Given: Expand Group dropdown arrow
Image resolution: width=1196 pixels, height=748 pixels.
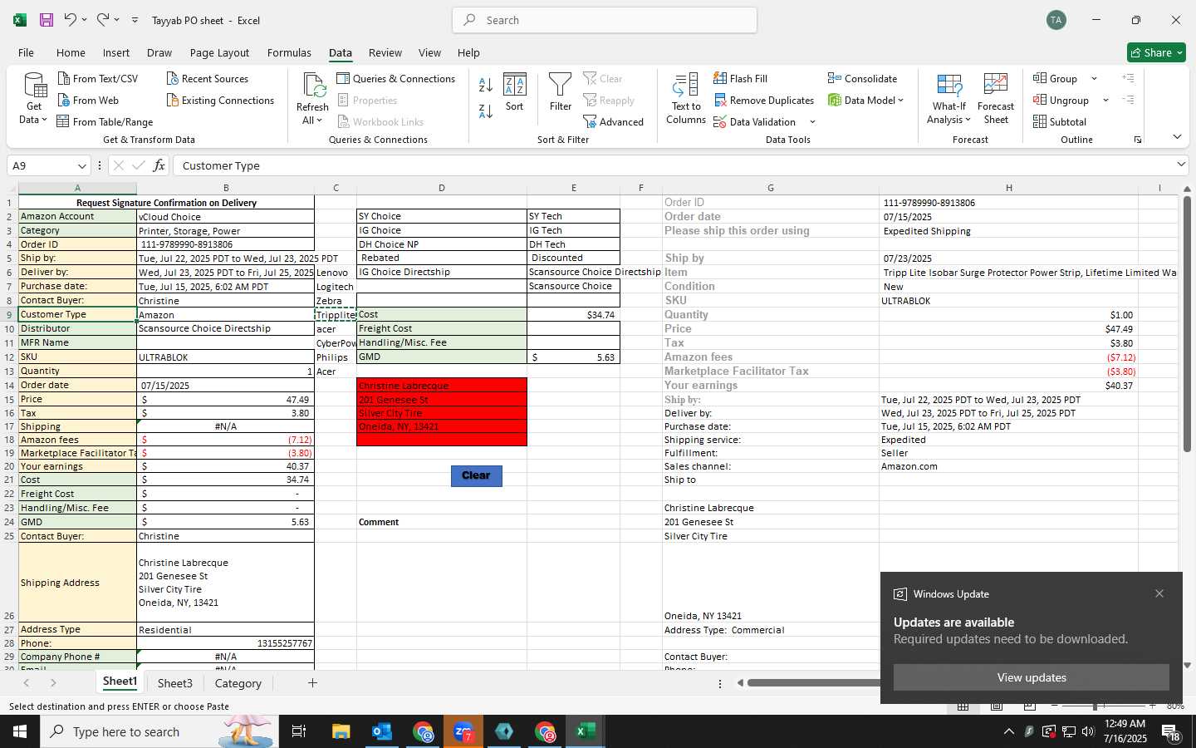Looking at the screenshot, I should (1094, 79).
